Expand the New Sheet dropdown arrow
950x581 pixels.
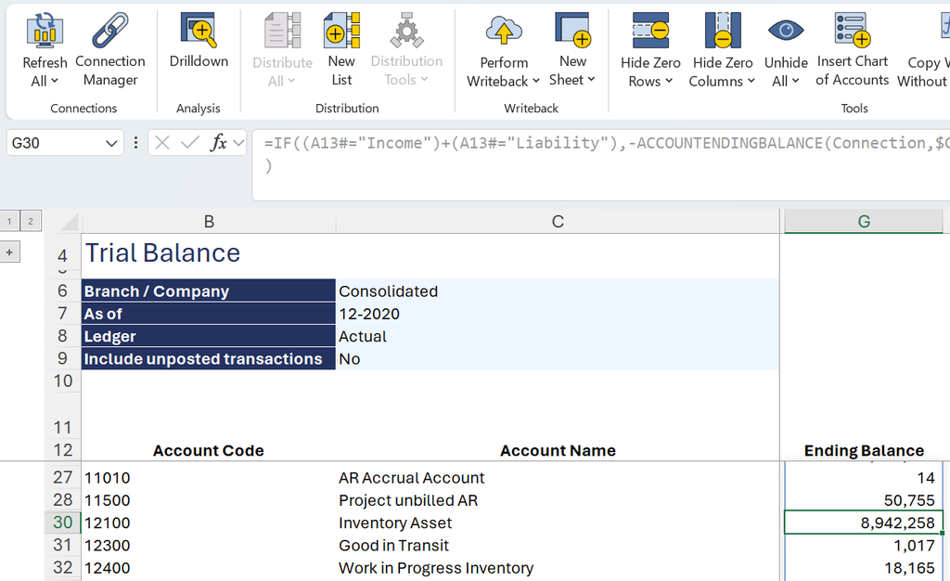pyautogui.click(x=591, y=80)
